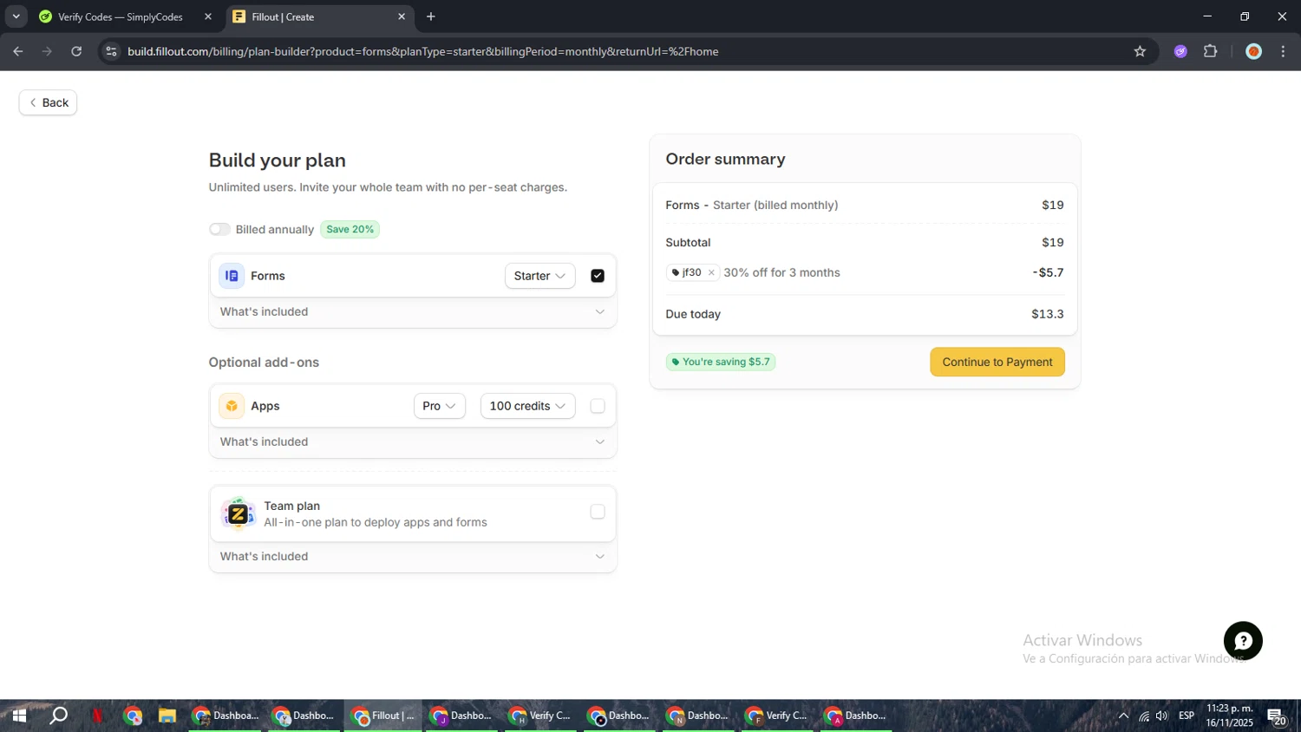Viewport: 1301px width, 732px height.
Task: Click the You're saving $5.7 badge
Action: [x=721, y=362]
